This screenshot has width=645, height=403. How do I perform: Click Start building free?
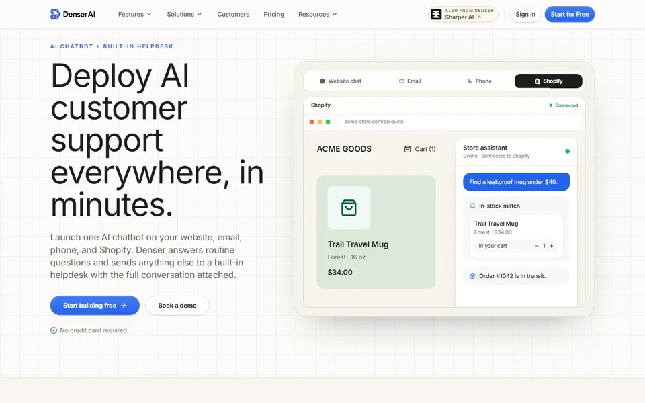95,305
